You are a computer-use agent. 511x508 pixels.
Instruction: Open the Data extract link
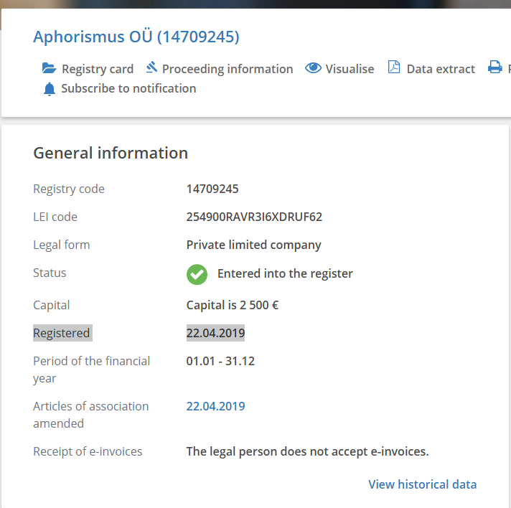441,69
